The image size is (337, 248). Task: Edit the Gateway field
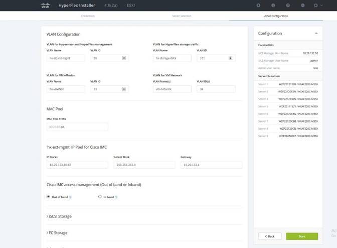(x=211, y=165)
